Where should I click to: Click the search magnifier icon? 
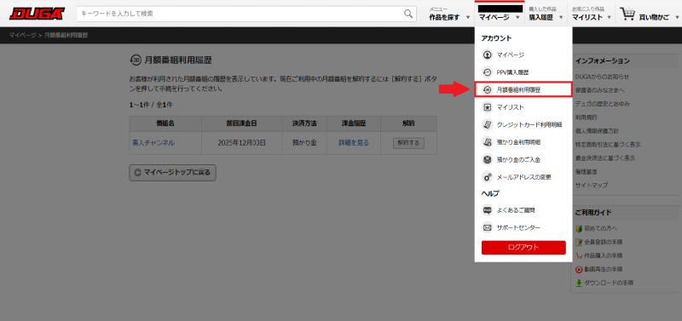[408, 14]
